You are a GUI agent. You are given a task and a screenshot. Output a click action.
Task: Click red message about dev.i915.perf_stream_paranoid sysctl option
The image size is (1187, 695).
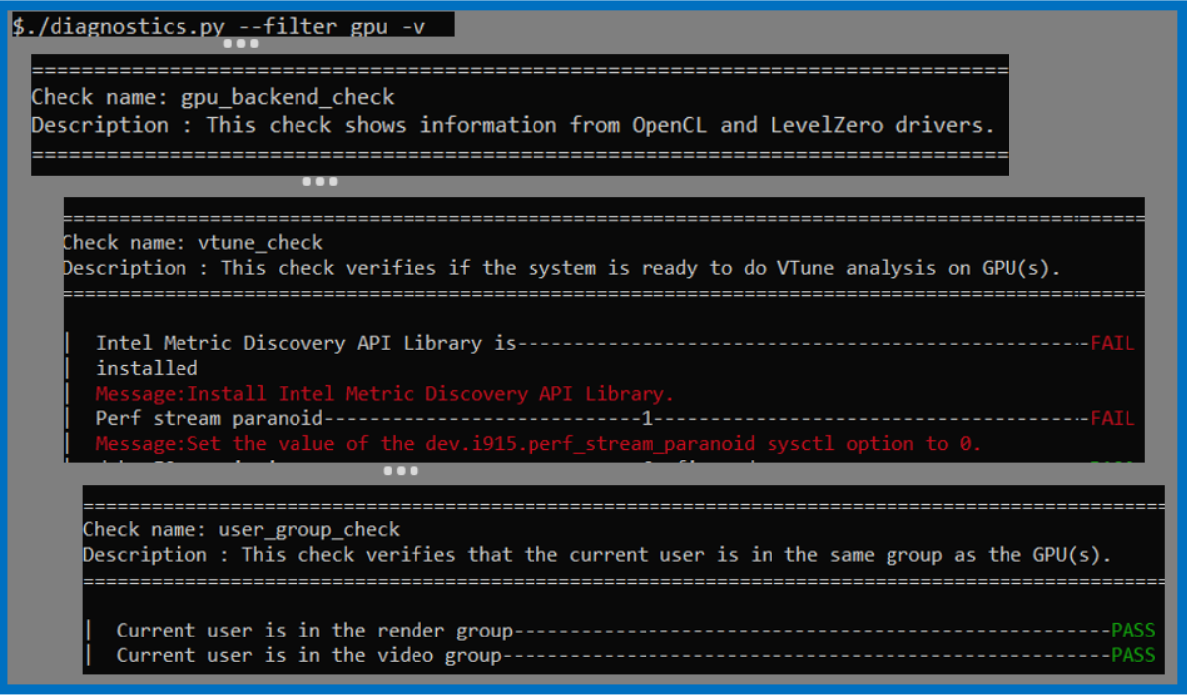[x=538, y=443]
